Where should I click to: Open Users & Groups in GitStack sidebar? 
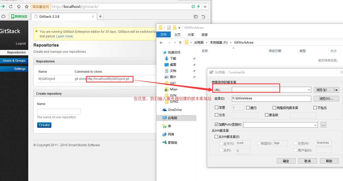coord(14,61)
